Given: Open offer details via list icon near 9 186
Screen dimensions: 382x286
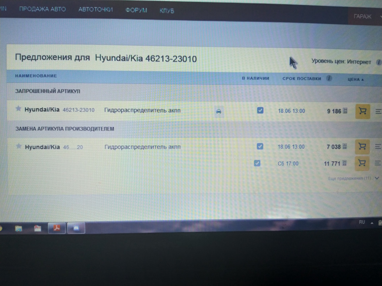Looking at the screenshot, I should 378,111.
